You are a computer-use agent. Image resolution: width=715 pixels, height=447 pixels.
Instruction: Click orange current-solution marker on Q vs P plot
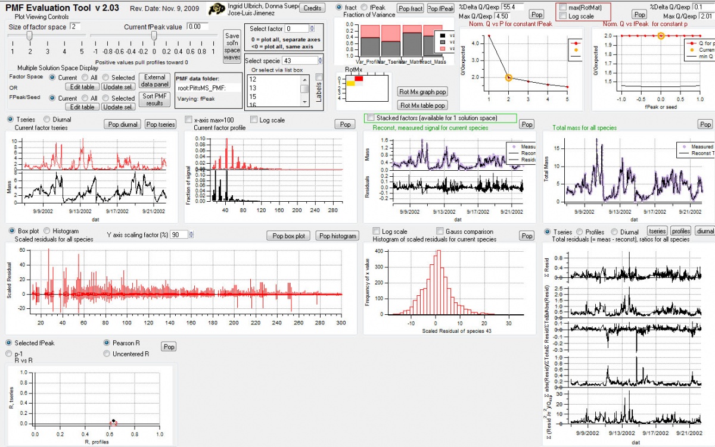click(x=509, y=77)
